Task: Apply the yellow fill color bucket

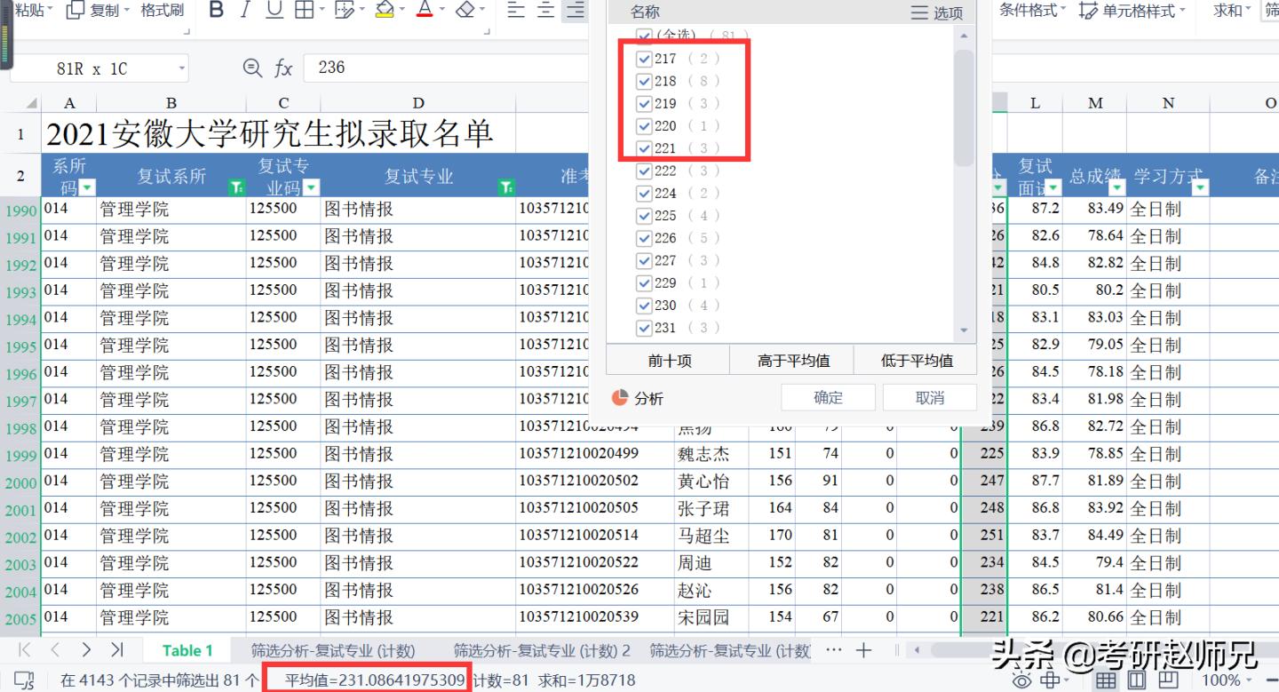Action: point(384,10)
